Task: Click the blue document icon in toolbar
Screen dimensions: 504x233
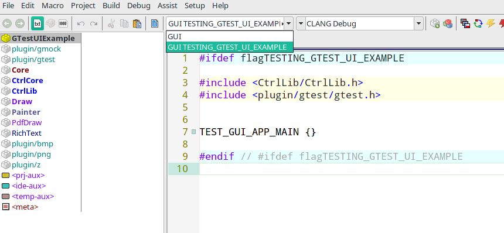Action: (x=155, y=23)
